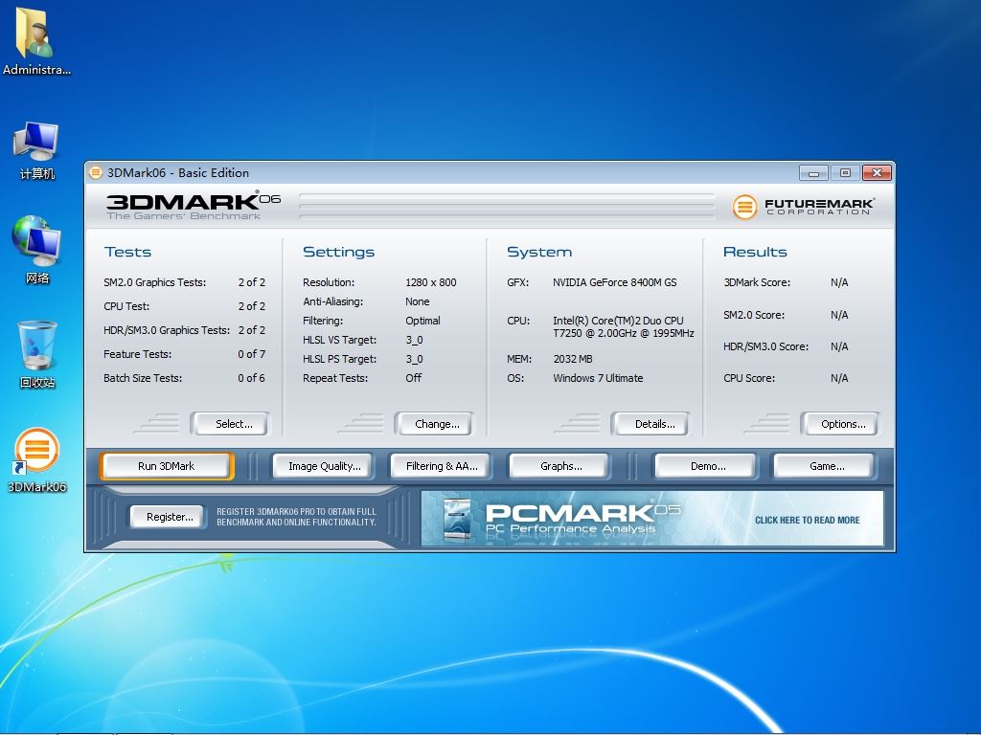Click the register 3DMark06 Pro notice text
Viewport: 981px width, 735px height.
(297, 517)
